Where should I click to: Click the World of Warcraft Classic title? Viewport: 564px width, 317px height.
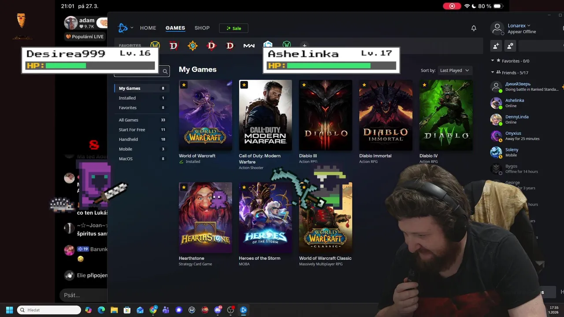325,258
